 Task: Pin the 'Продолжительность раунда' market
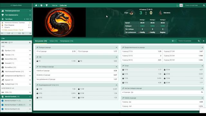[123, 47]
